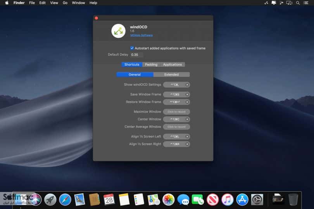
Task: Click the windOCD menu bar status icon
Action: (266, 3)
